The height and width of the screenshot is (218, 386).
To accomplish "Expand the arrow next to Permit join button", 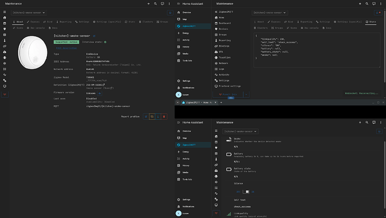I will [246, 94].
